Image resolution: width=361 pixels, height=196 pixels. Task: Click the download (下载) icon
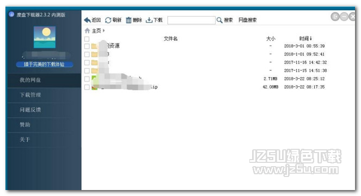(149, 20)
